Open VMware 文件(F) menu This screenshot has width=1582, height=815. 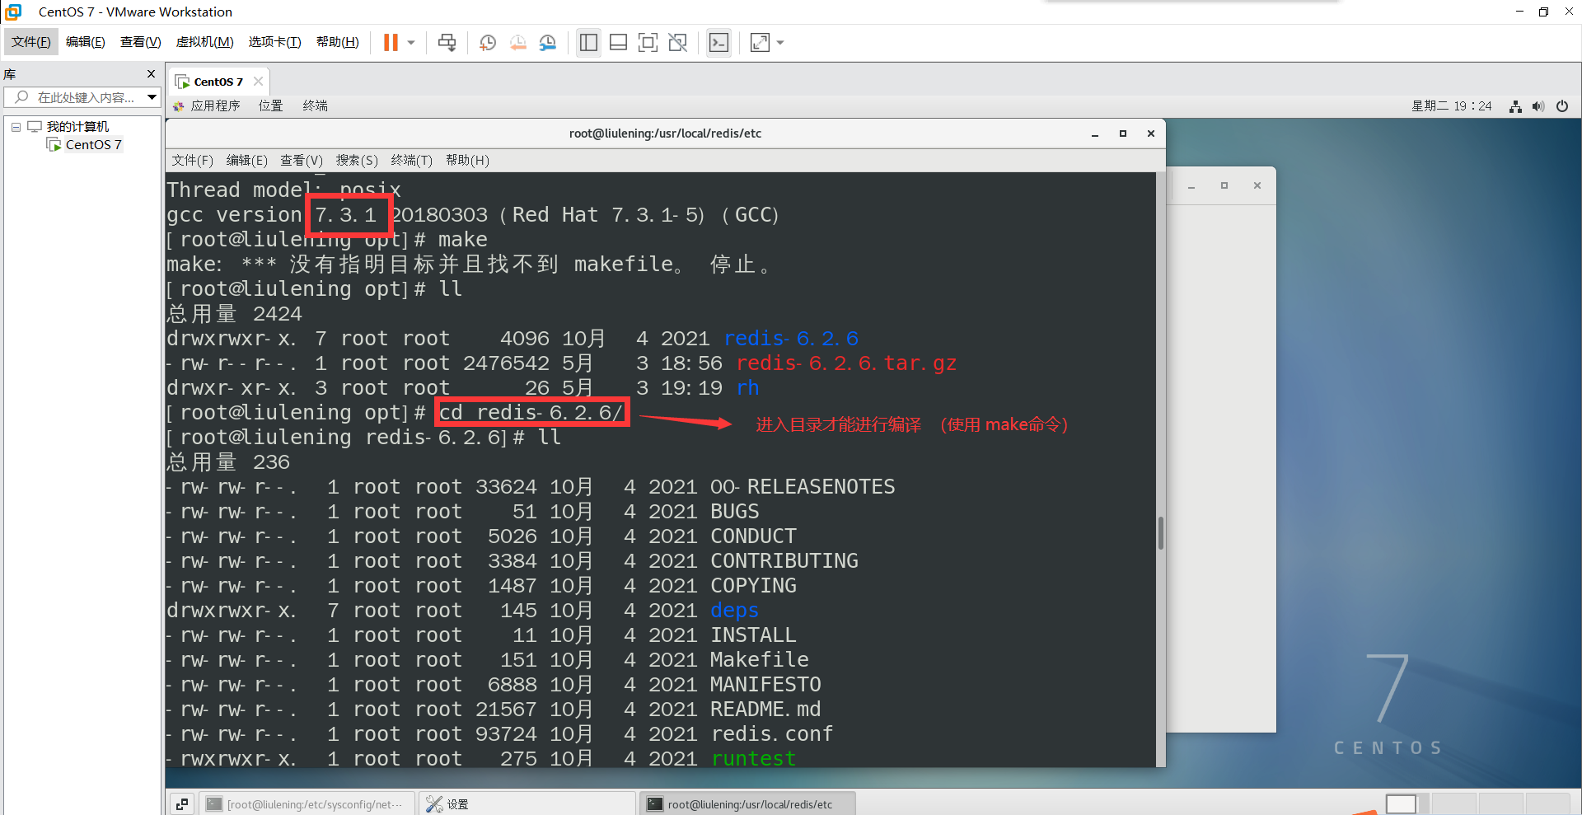click(31, 42)
